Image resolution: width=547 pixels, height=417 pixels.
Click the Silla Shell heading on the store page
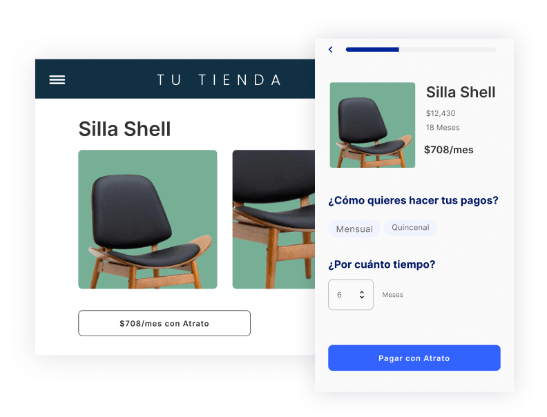pos(124,129)
